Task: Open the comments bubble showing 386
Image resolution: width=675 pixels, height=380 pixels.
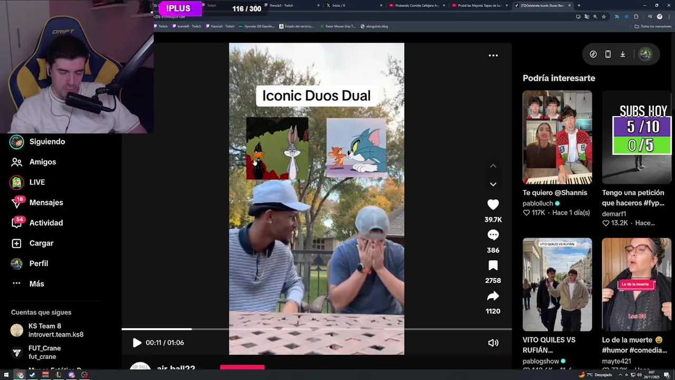Action: (x=493, y=235)
